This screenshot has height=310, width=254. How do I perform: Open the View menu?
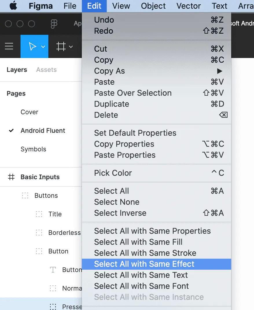point(121,6)
